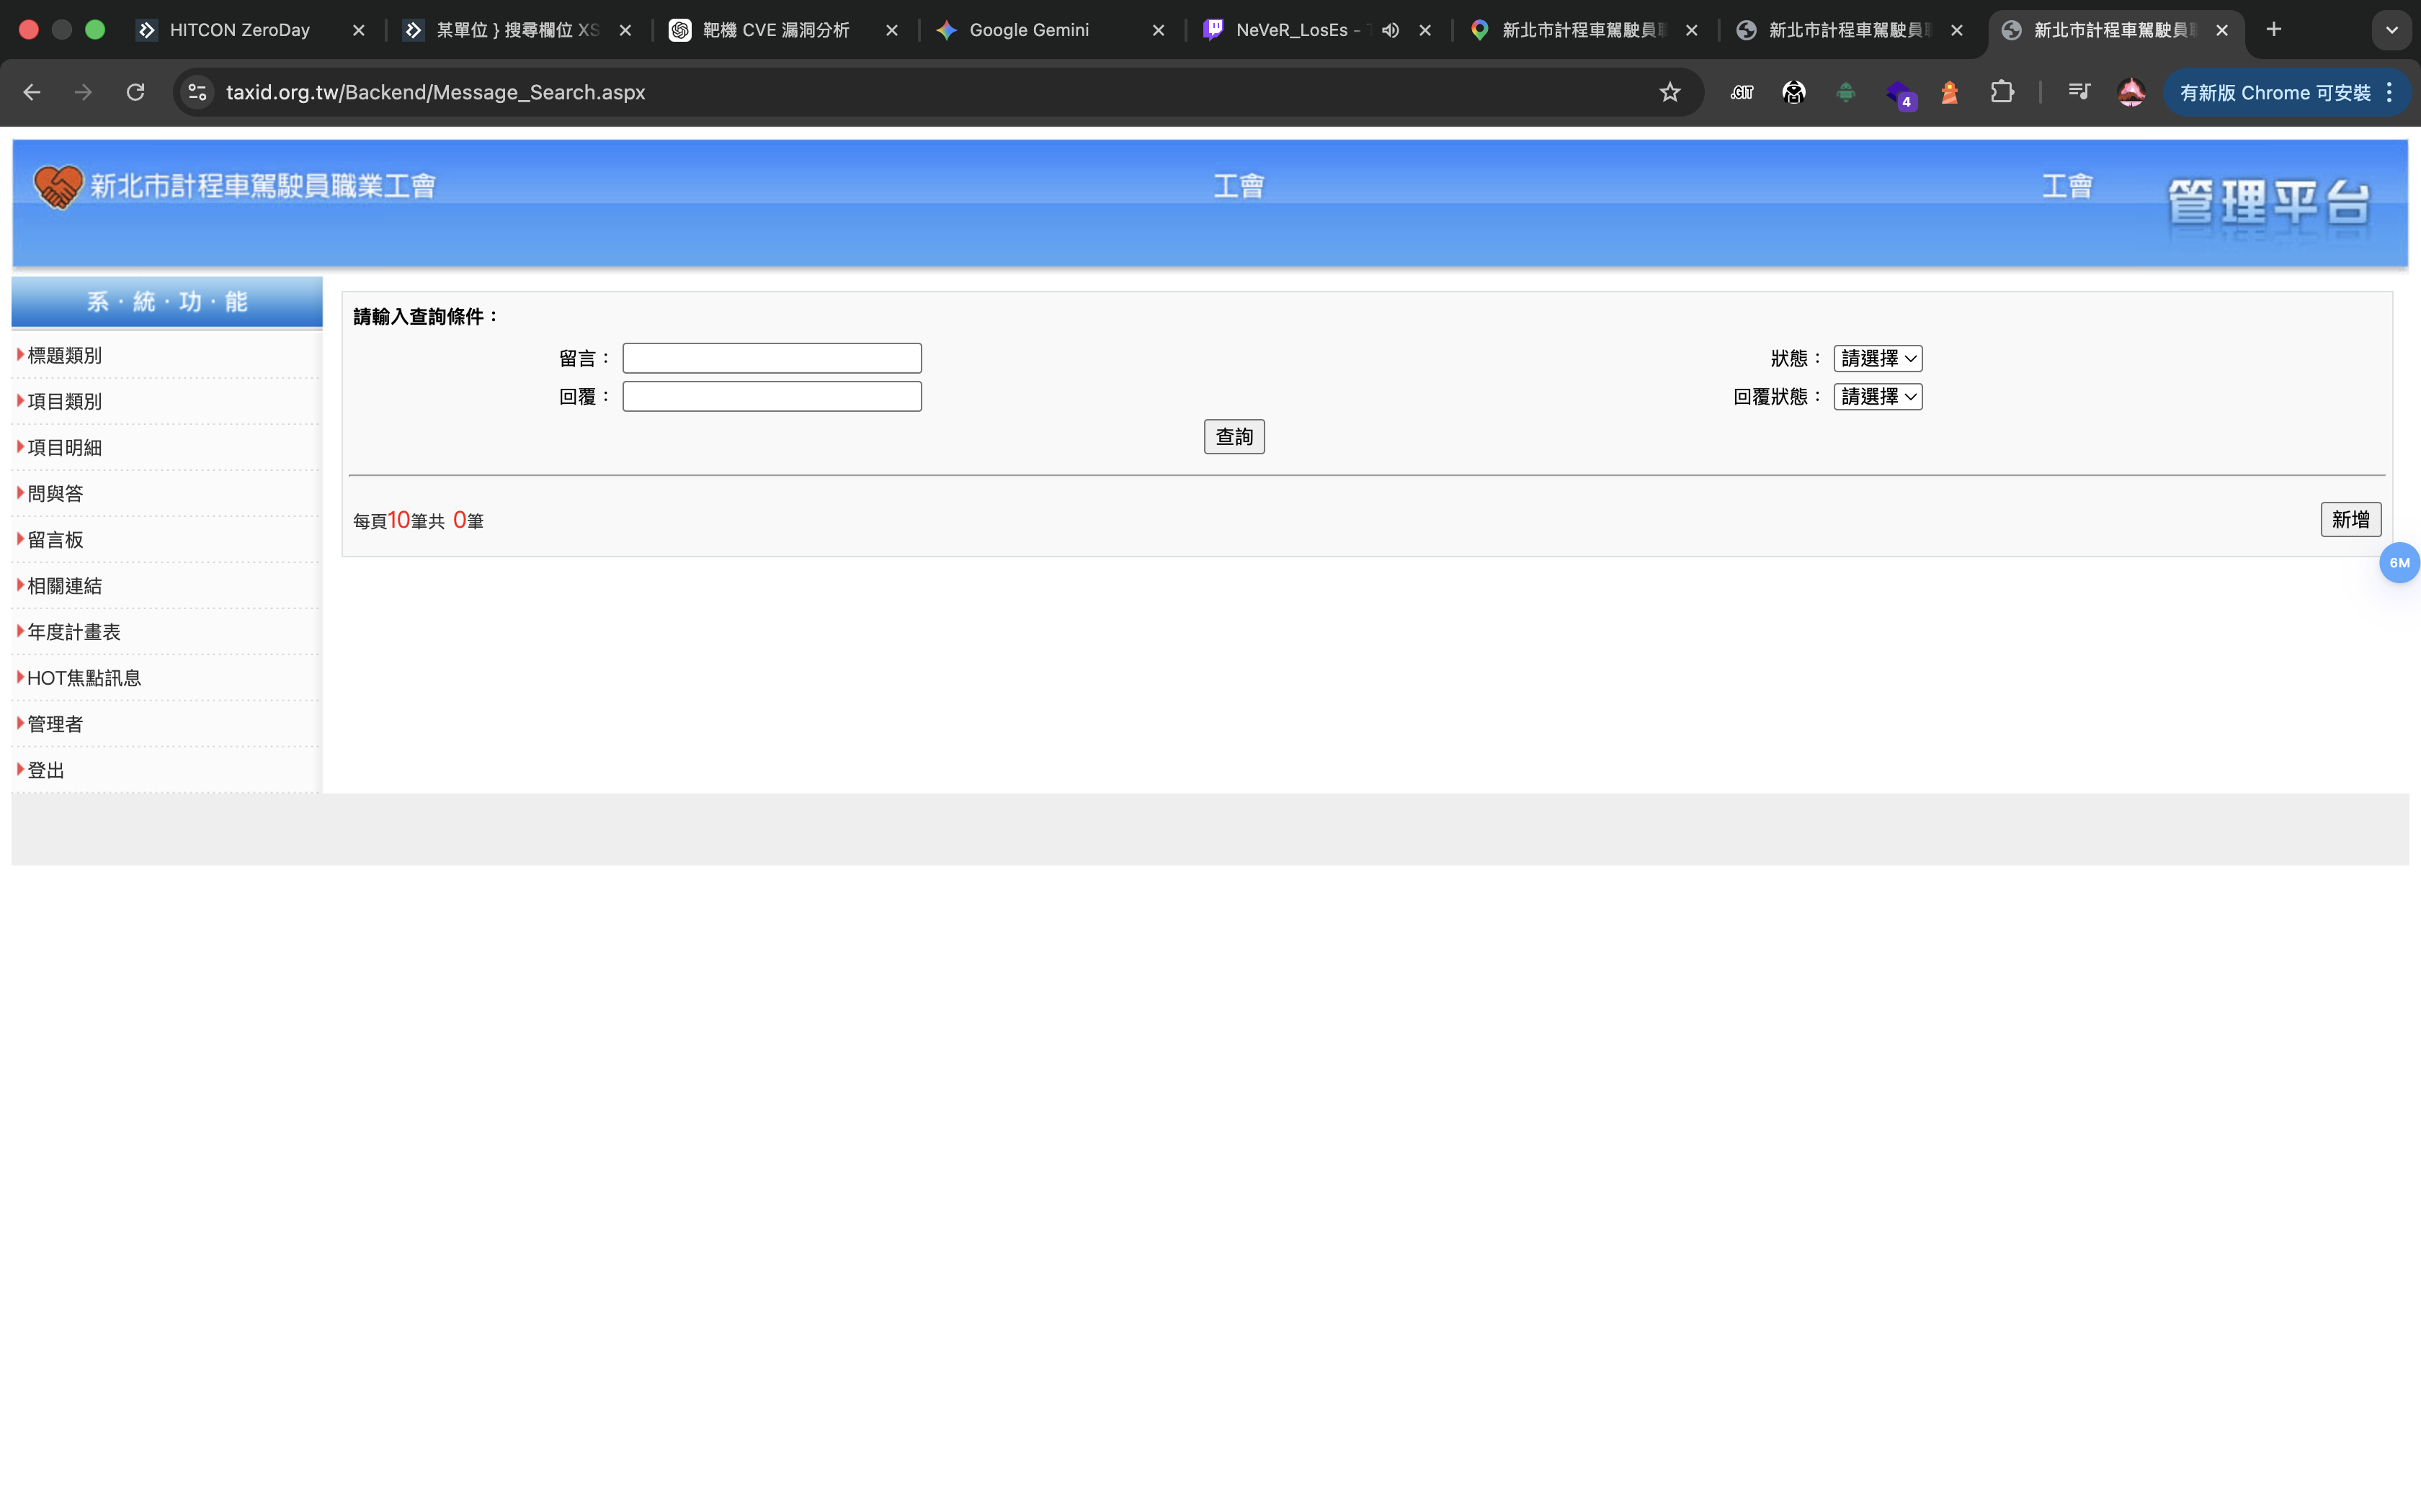This screenshot has height=1512, width=2421.
Task: Open a new browser tab
Action: [x=2274, y=29]
